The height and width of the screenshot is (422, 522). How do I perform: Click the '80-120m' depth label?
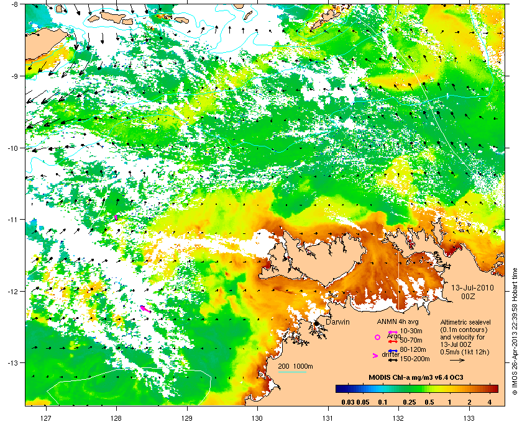click(x=413, y=350)
